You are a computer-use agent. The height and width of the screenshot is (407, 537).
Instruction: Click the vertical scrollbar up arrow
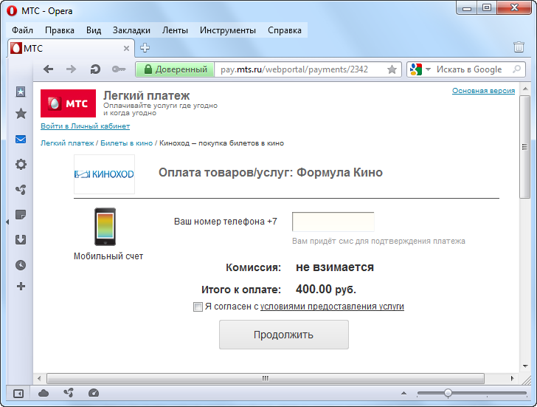coord(525,89)
